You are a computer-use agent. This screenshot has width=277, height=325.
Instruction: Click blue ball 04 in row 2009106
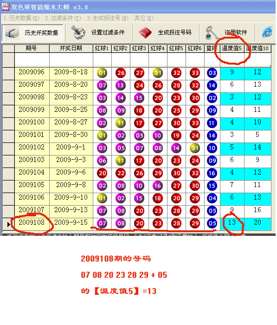tap(212, 198)
